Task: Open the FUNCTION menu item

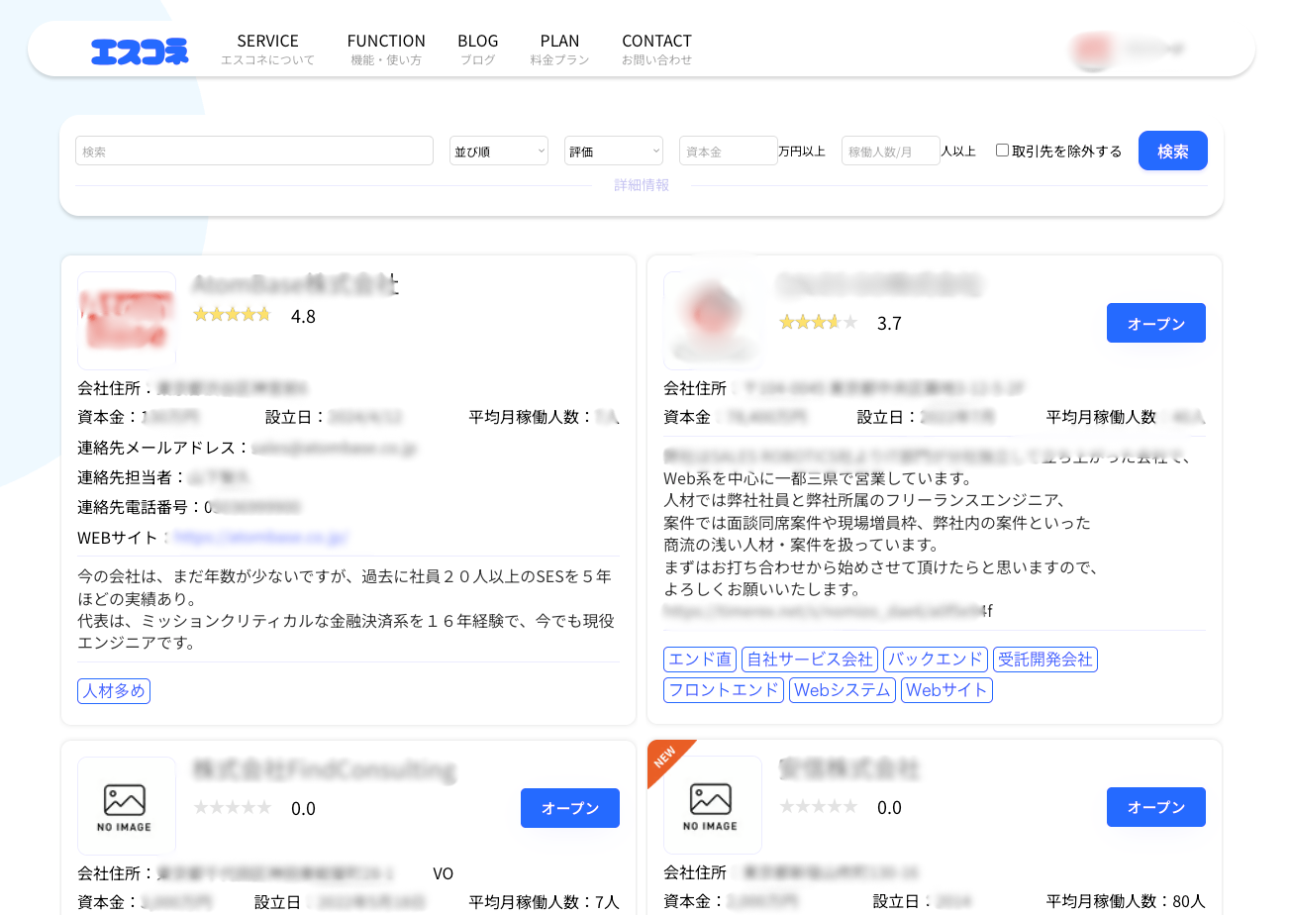Action: [x=386, y=49]
